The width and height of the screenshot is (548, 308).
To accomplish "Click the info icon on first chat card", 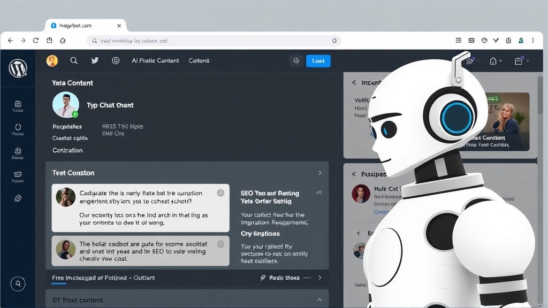I will tap(220, 193).
